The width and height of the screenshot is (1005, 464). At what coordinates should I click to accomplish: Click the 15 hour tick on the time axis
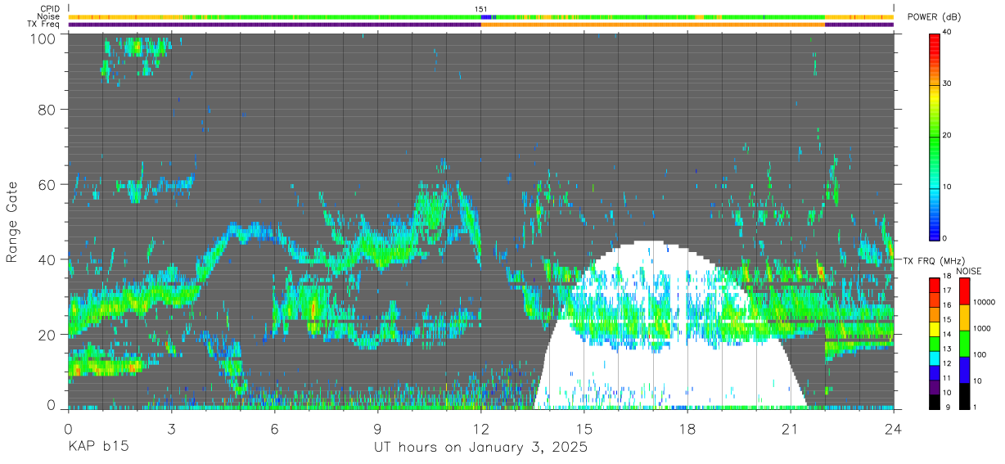point(584,428)
